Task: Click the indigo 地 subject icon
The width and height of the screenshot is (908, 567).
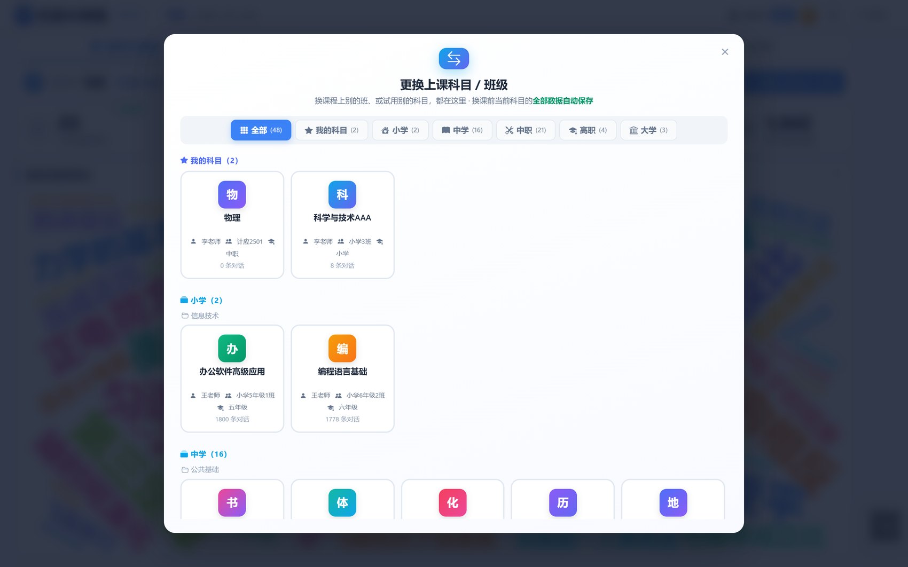Action: [x=673, y=502]
